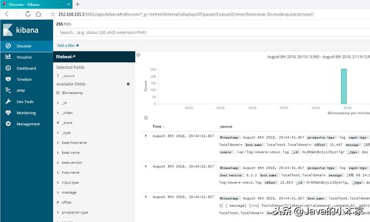Open Available Fields settings gear
The width and height of the screenshot is (370, 222).
point(128,84)
